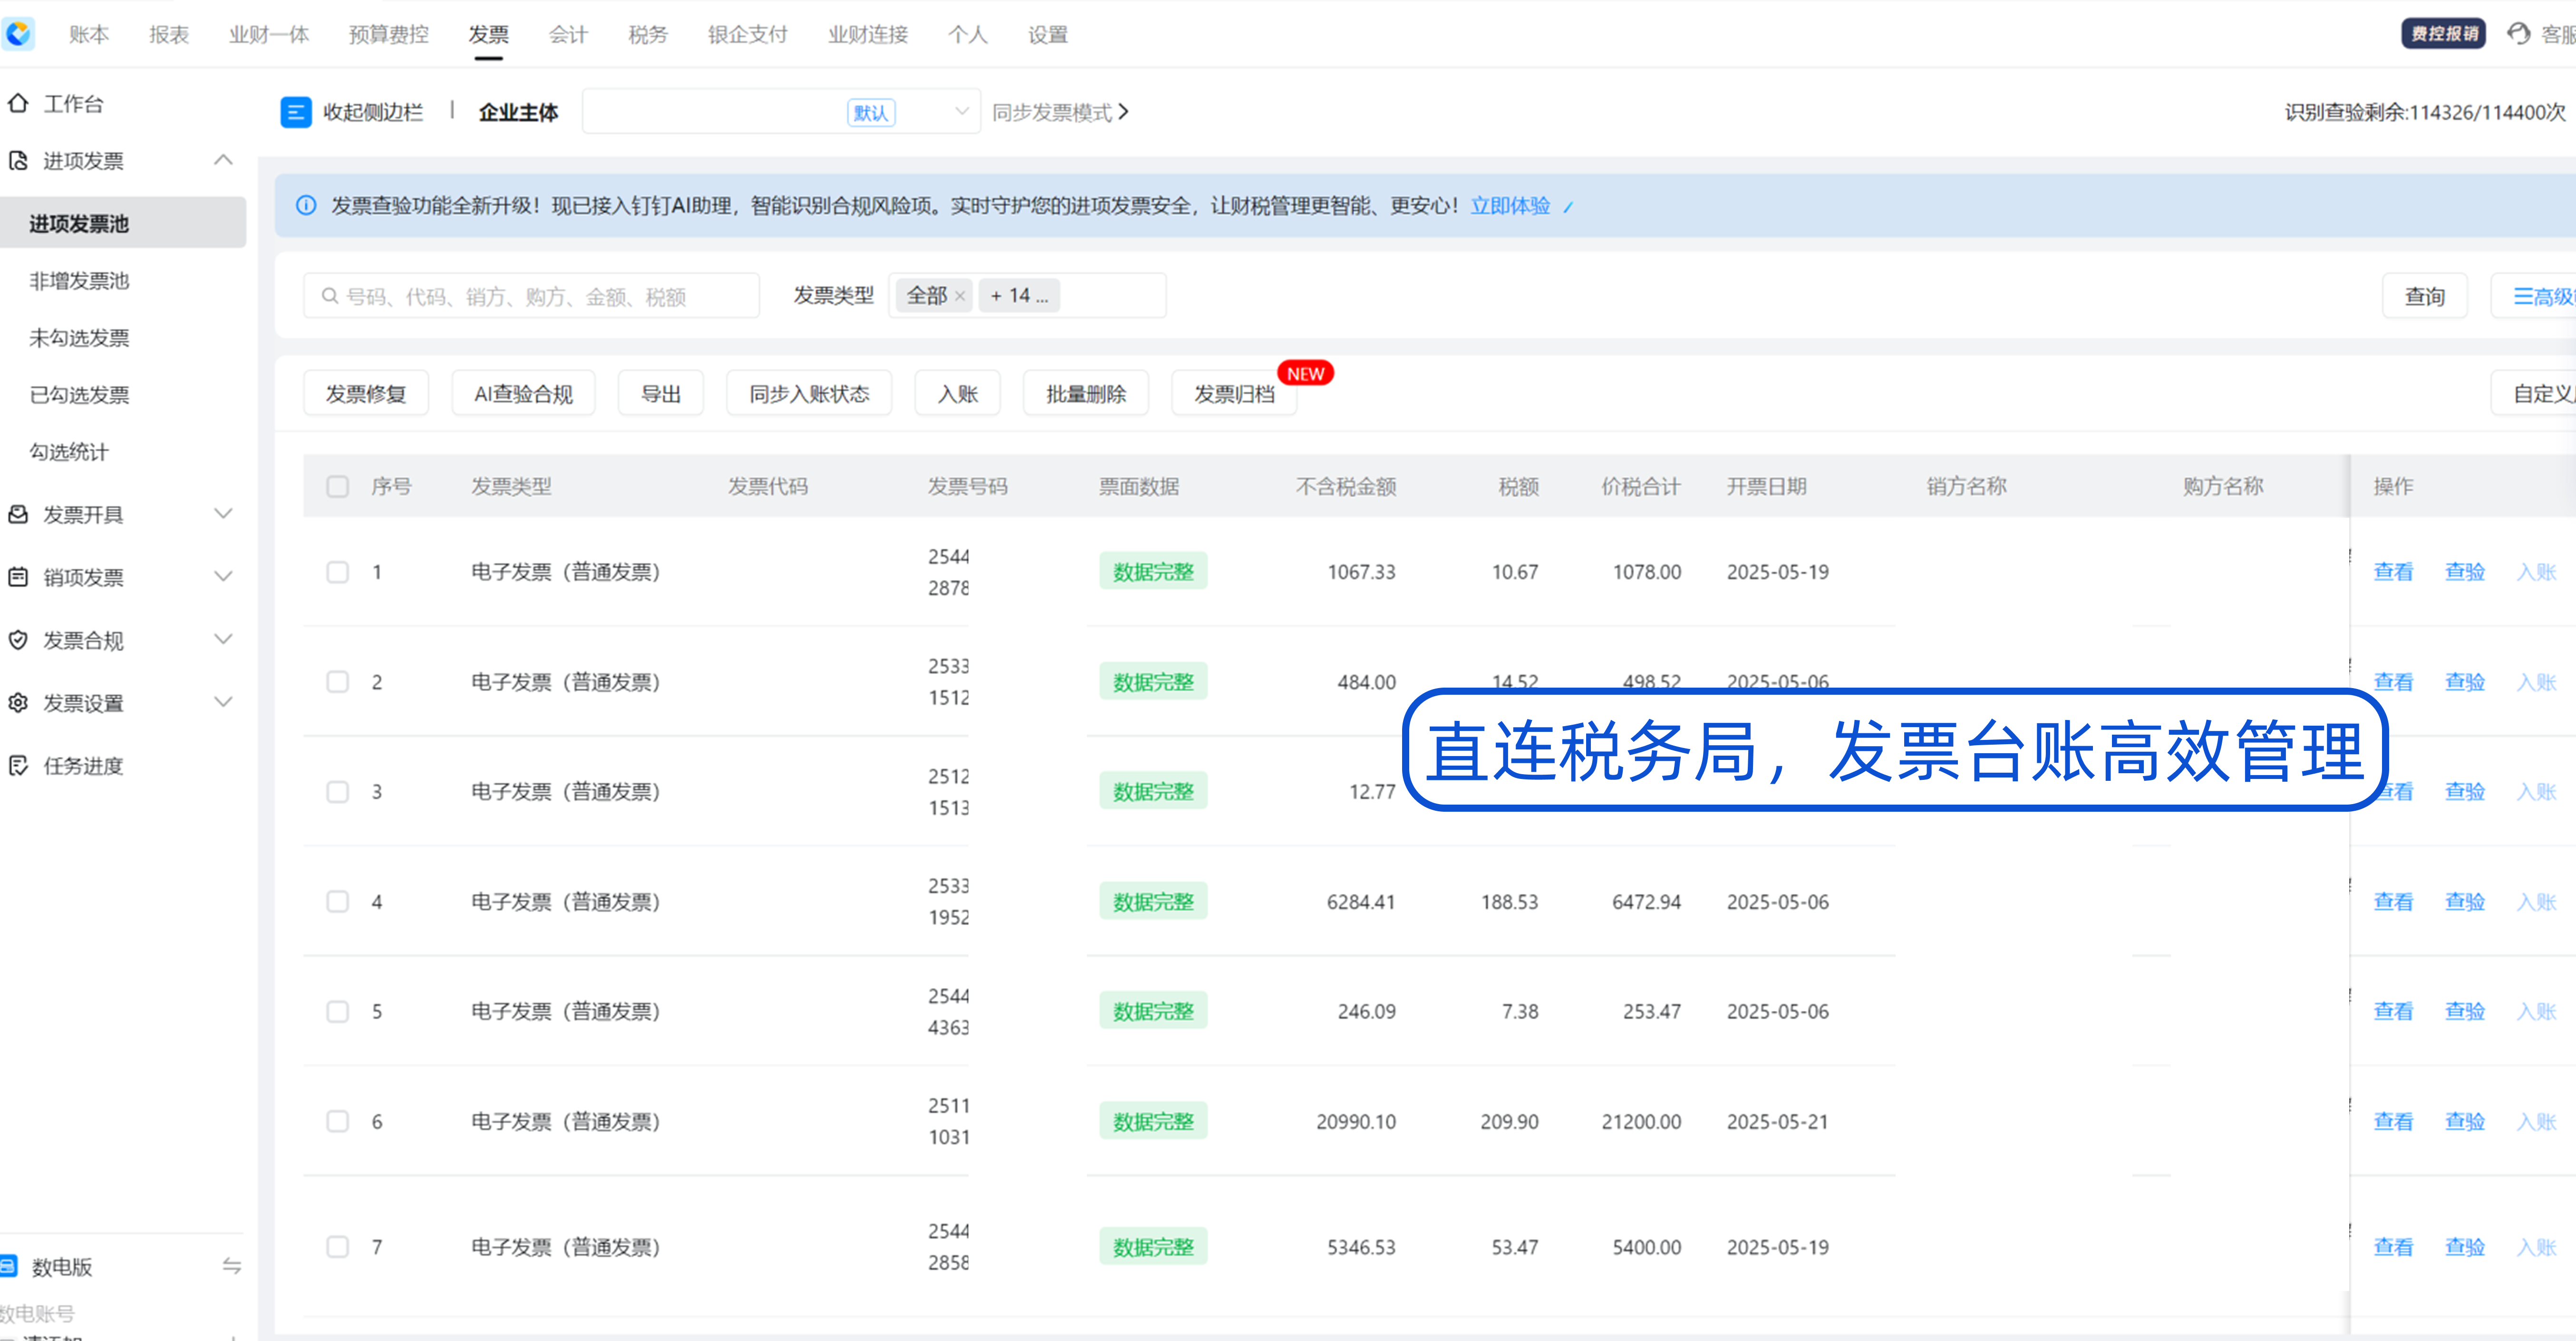Image resolution: width=2576 pixels, height=1341 pixels.
Task: Click the 发票归档 button
Action: click(1234, 393)
